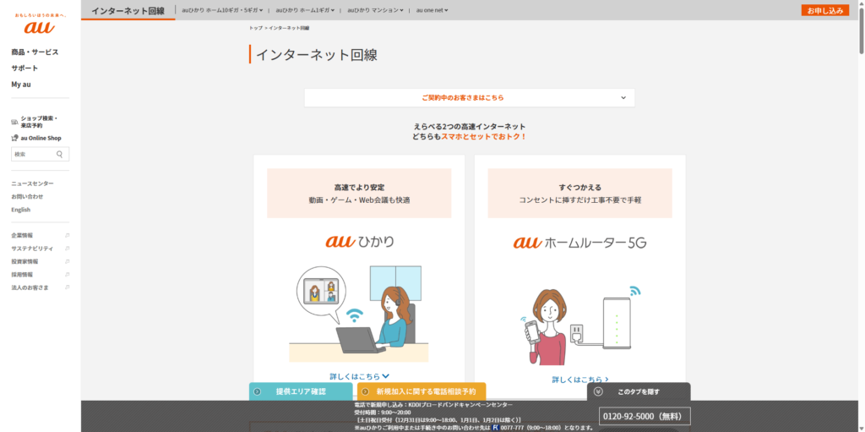
Task: Click トップ breadcrumb link
Action: 255,28
